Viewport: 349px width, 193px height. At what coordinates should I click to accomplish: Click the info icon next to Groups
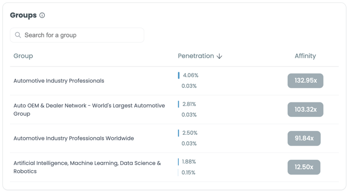point(42,15)
